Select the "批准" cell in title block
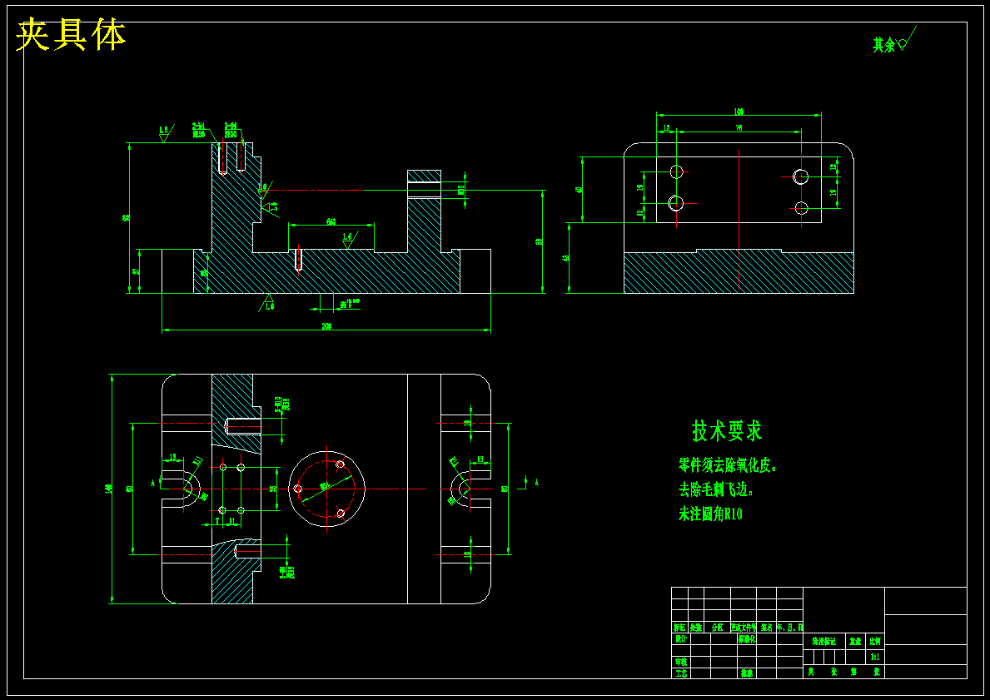 [x=747, y=673]
